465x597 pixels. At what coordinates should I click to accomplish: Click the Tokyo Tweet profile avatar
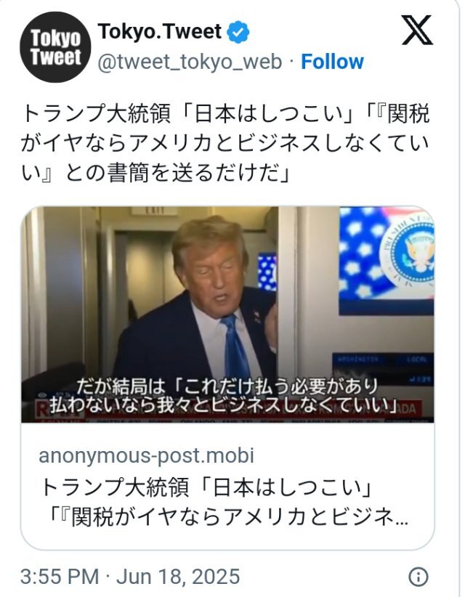[x=56, y=47]
